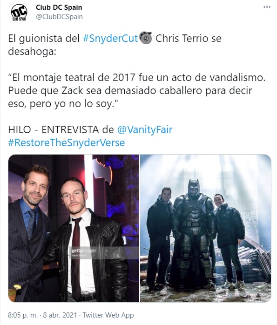Open the Club DC Spain profile avatar

pyautogui.click(x=19, y=13)
